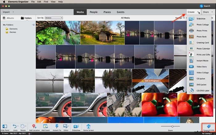Select the log cabin photo thumbnail
The height and width of the screenshot is (135, 216).
(x=102, y=33)
